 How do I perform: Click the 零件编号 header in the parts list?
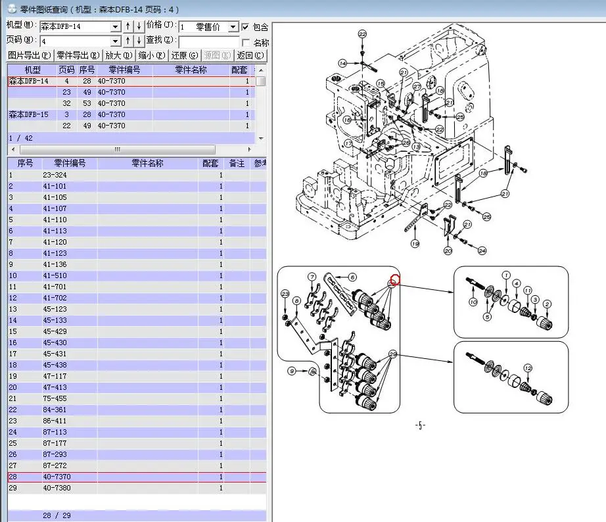(x=70, y=163)
